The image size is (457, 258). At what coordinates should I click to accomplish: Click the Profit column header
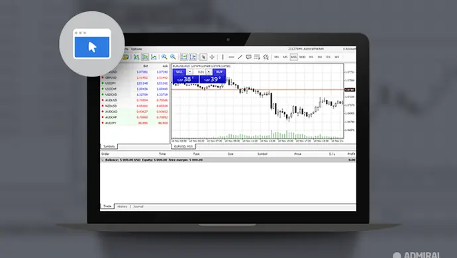tap(351, 153)
